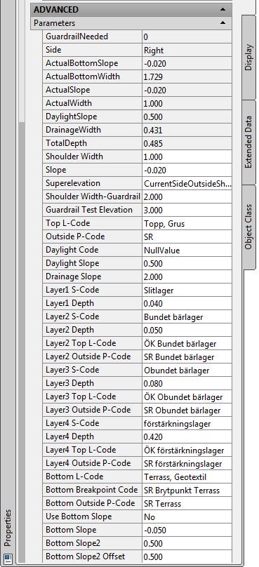Edit the Guardrail Test Elevation value
The image size is (259, 567).
pyautogui.click(x=187, y=210)
